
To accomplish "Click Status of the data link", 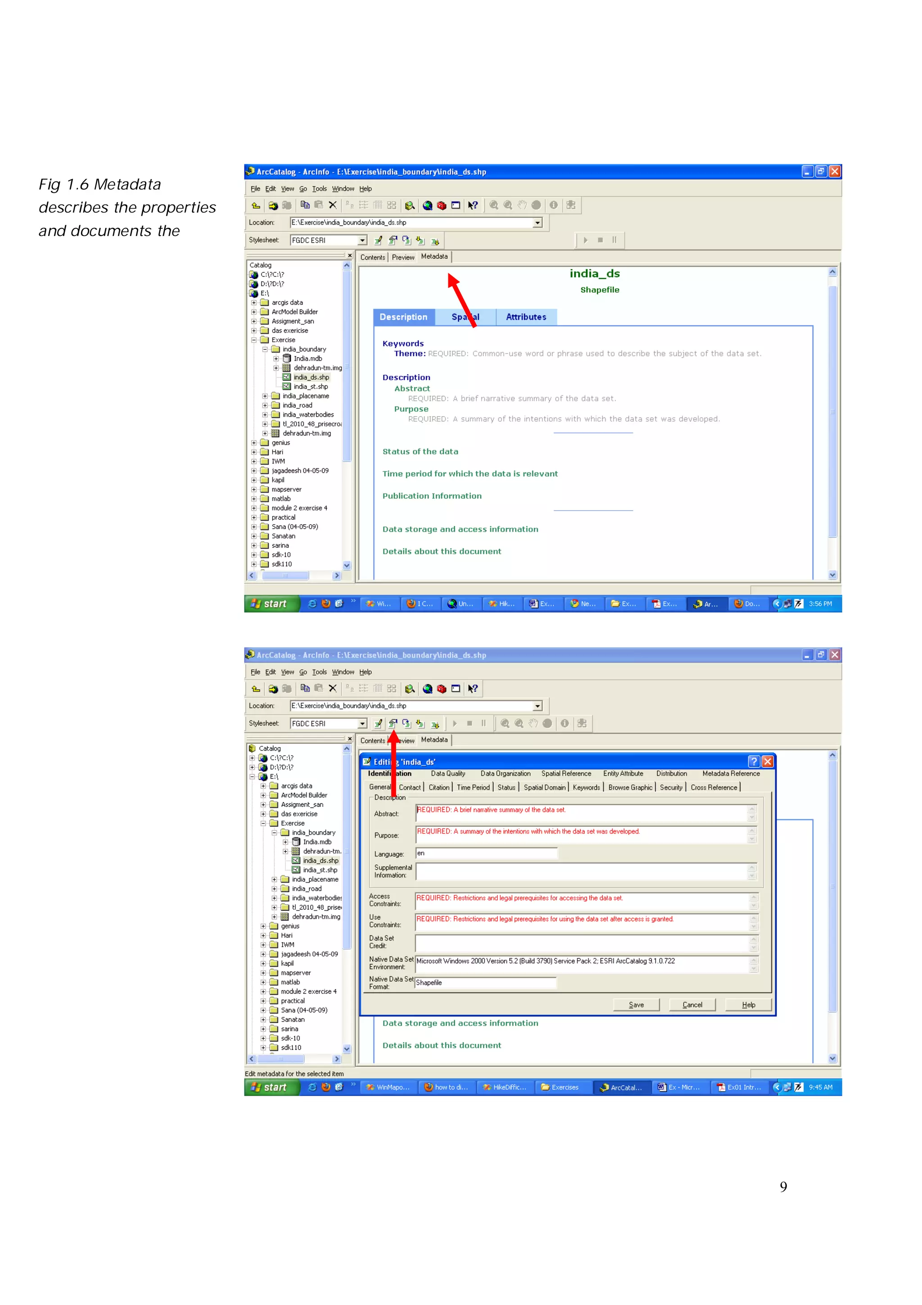I will pyautogui.click(x=420, y=452).
